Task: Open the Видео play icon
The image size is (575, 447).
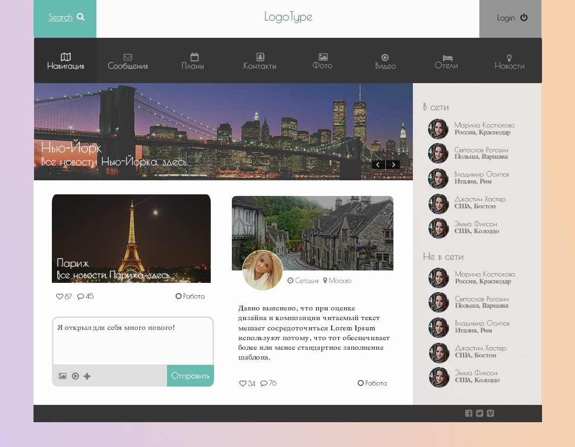Action: click(385, 57)
